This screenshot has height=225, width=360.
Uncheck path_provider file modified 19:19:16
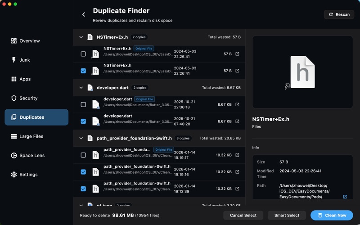(83, 172)
